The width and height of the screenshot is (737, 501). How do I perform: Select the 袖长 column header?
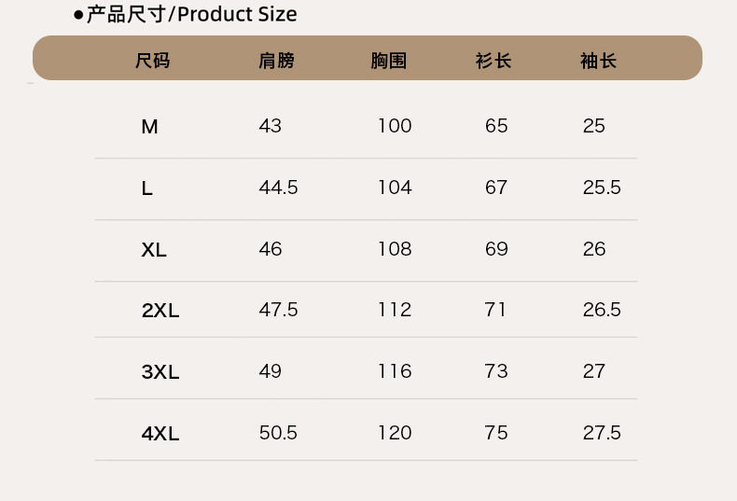[x=598, y=62]
